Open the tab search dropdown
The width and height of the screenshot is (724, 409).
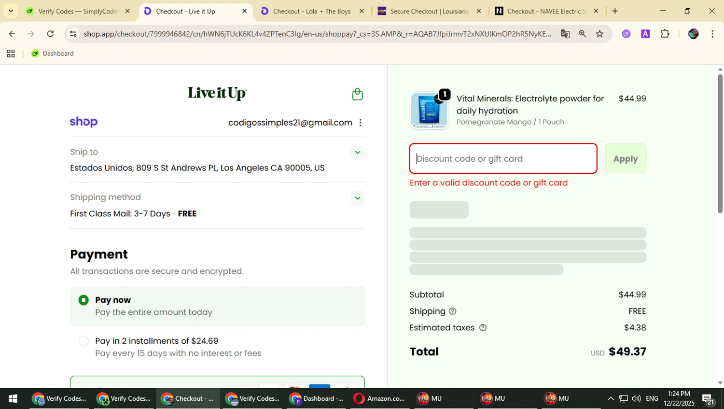pos(11,11)
